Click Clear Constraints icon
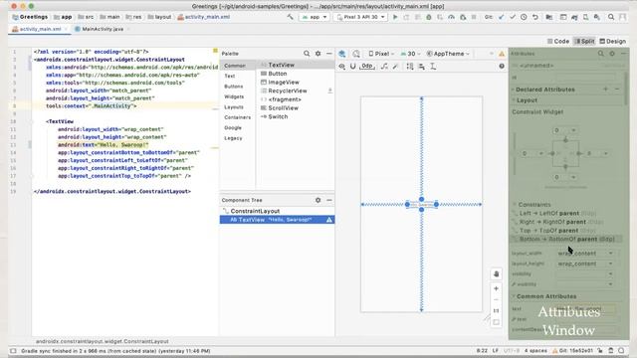637x358 pixels. pyautogui.click(x=384, y=67)
